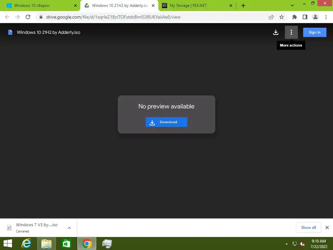Viewport: 333px width, 250px height.
Task: Bookmark this page with the star
Action: [282, 17]
